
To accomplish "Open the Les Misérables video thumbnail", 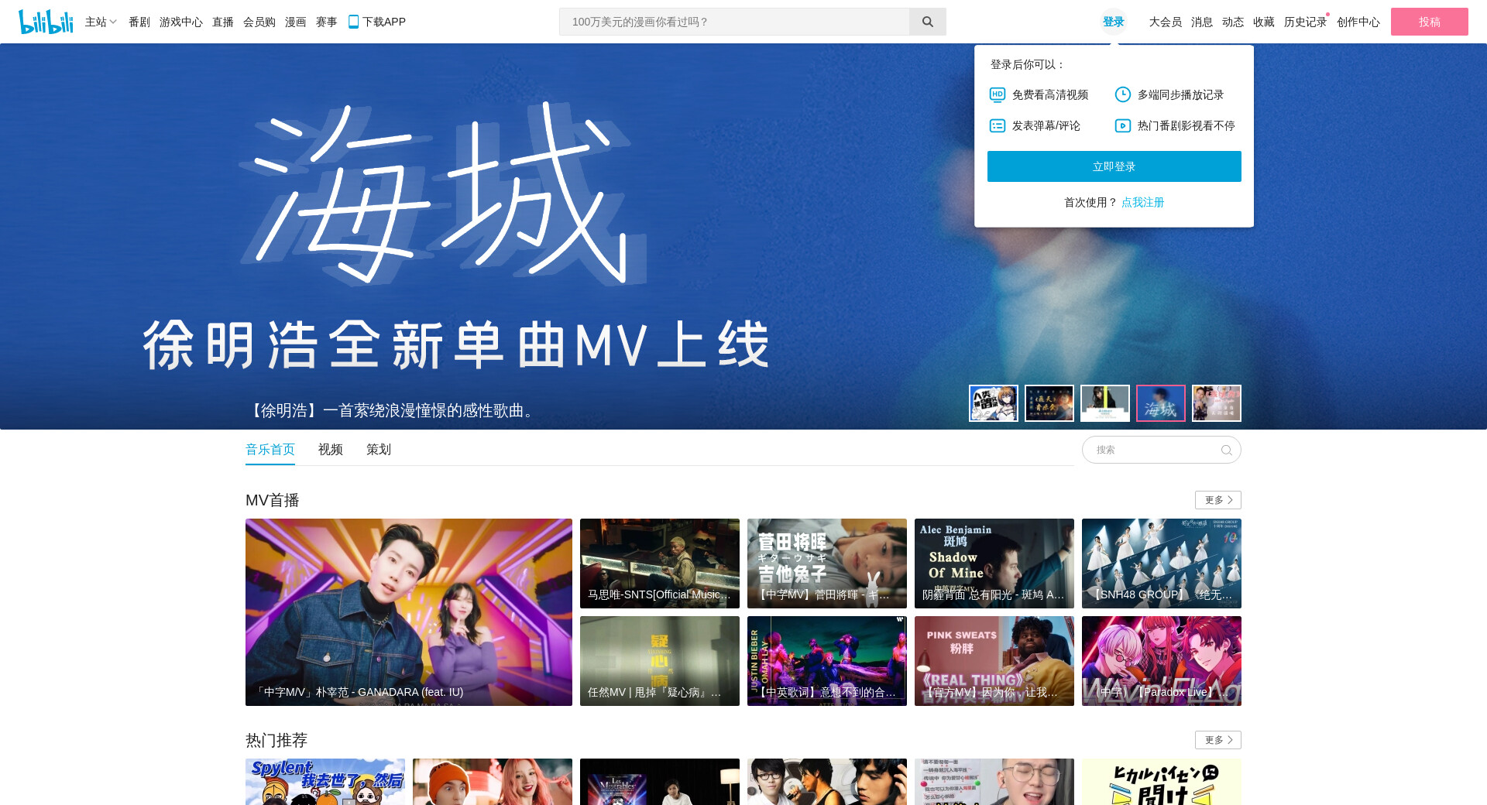I will [660, 782].
